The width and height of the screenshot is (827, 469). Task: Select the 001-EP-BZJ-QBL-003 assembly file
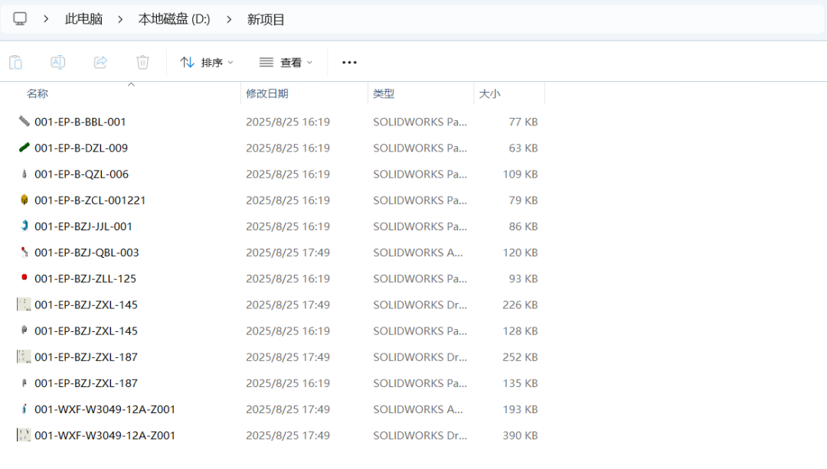point(87,252)
